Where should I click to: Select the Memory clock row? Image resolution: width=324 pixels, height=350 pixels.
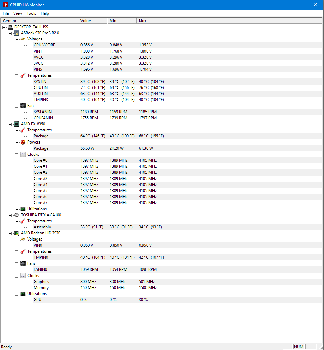177,288
